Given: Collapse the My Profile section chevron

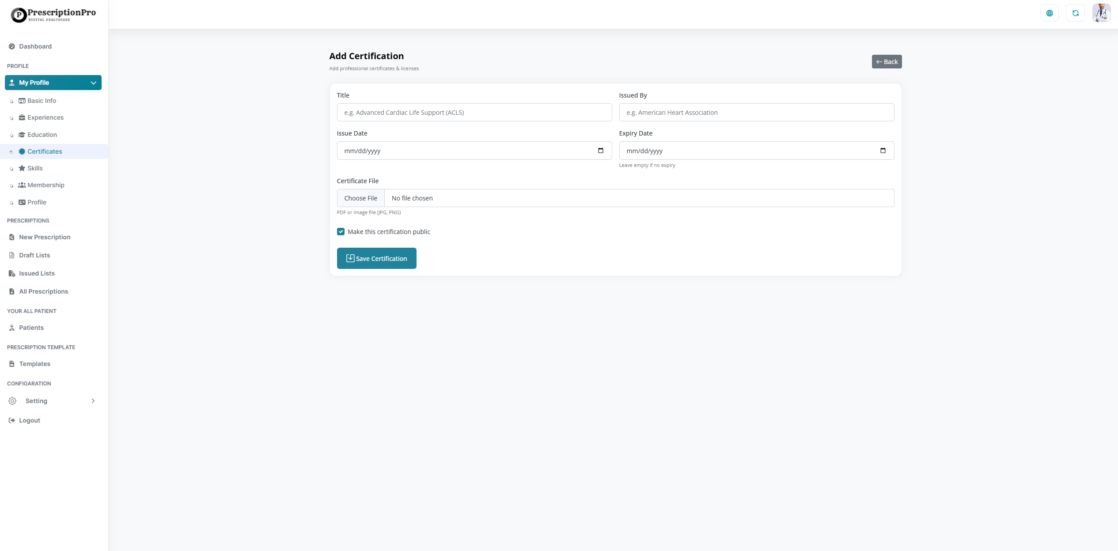Looking at the screenshot, I should 93,83.
